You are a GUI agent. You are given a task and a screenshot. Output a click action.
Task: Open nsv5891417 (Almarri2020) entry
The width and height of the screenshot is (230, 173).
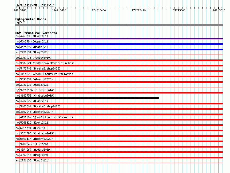tap(34, 139)
